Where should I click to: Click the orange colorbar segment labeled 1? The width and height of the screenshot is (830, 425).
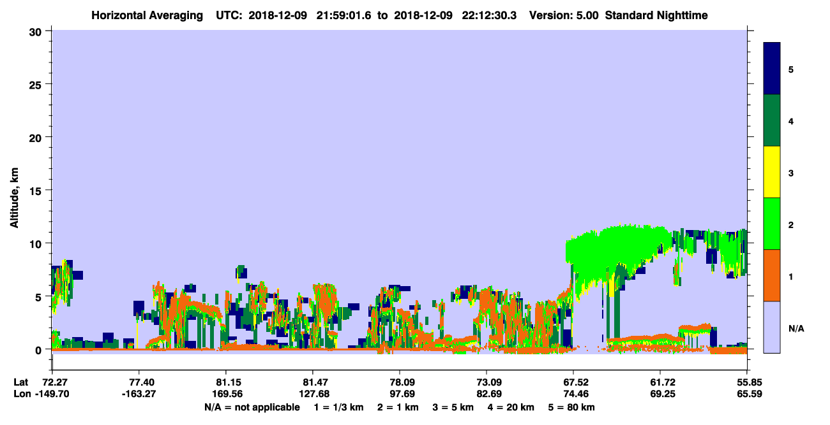tap(772, 275)
